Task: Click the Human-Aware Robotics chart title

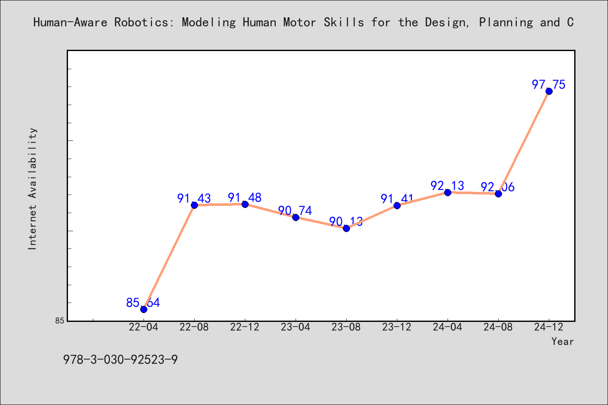Action: pos(303,22)
